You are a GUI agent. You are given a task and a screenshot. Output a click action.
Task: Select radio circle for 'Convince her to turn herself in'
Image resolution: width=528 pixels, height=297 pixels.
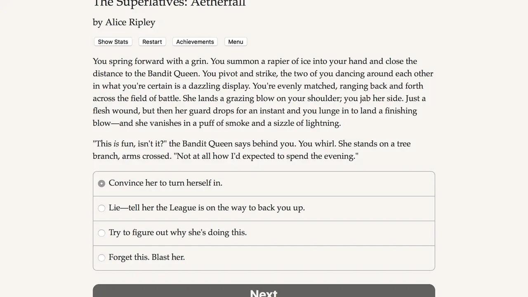pyautogui.click(x=101, y=184)
